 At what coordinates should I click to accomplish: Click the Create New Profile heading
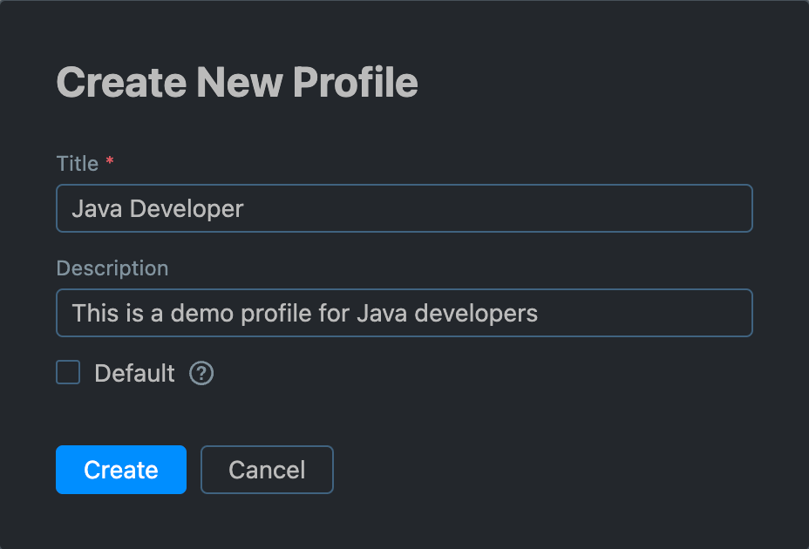tap(236, 82)
